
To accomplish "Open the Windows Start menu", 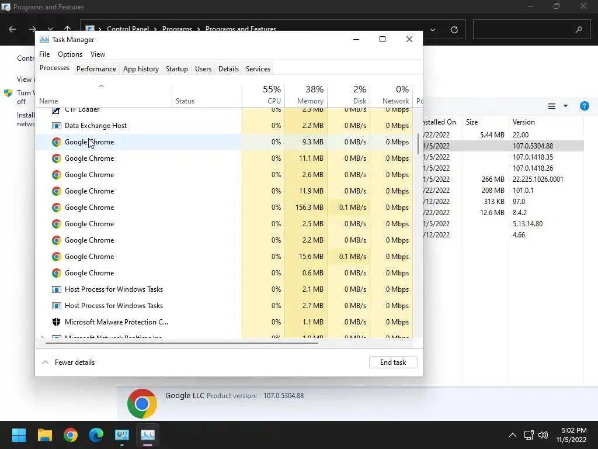I will (19, 435).
